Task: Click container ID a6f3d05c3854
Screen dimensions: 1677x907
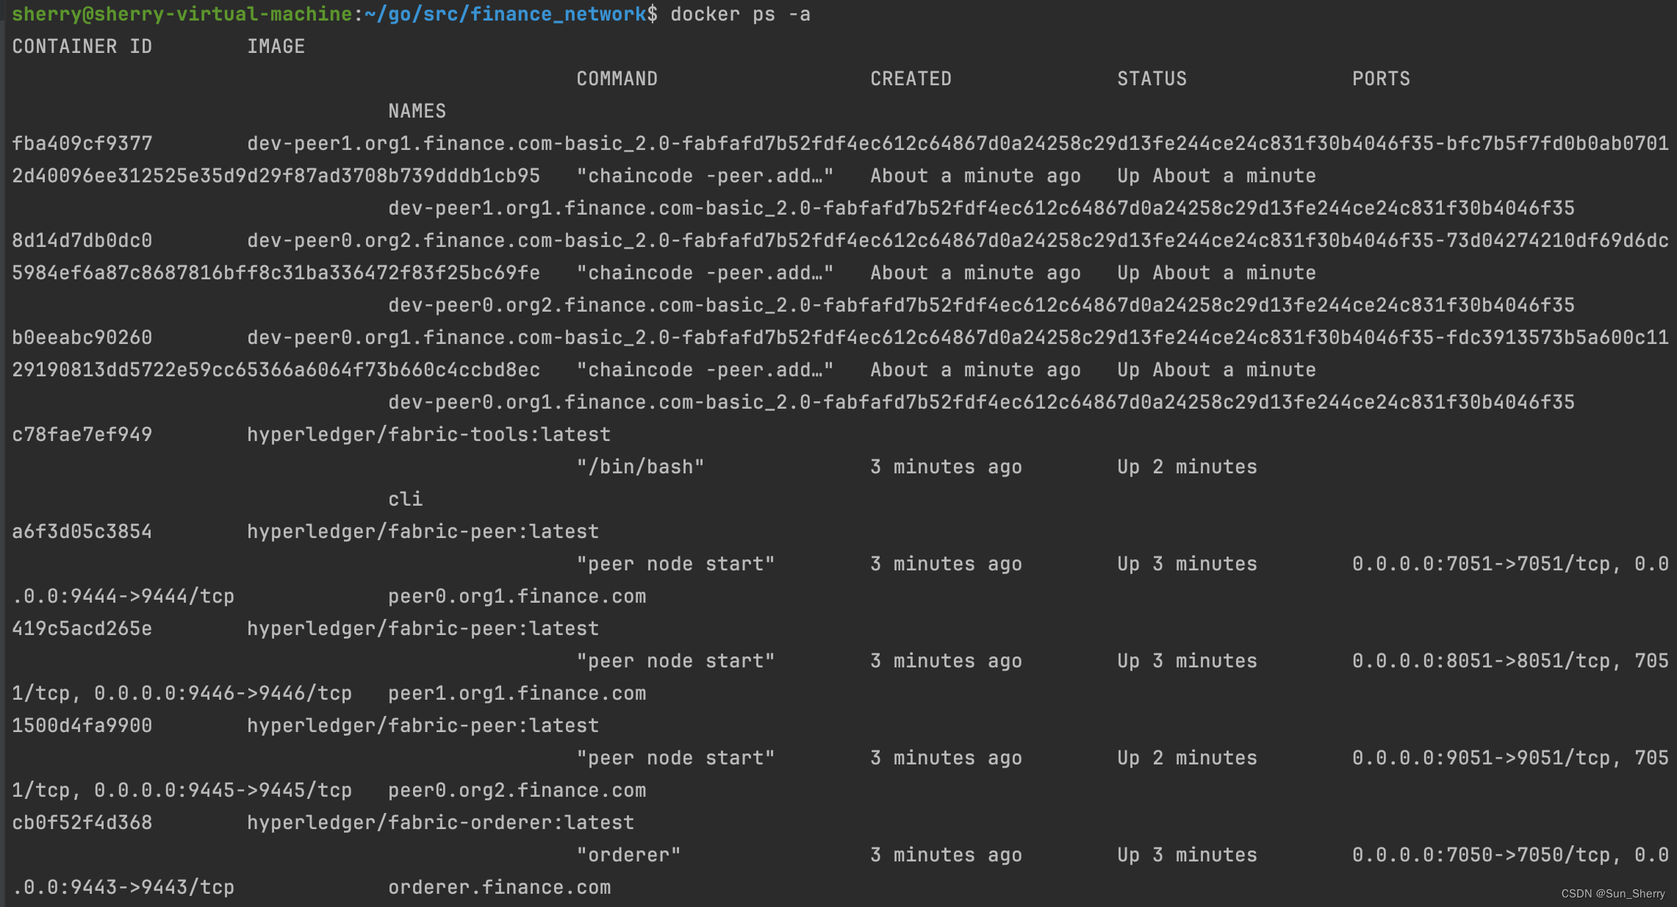Action: pos(82,532)
